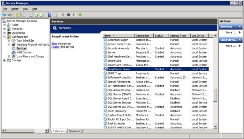Click the Pause Service toolbar icon
244x139 pixels.
point(74,15)
